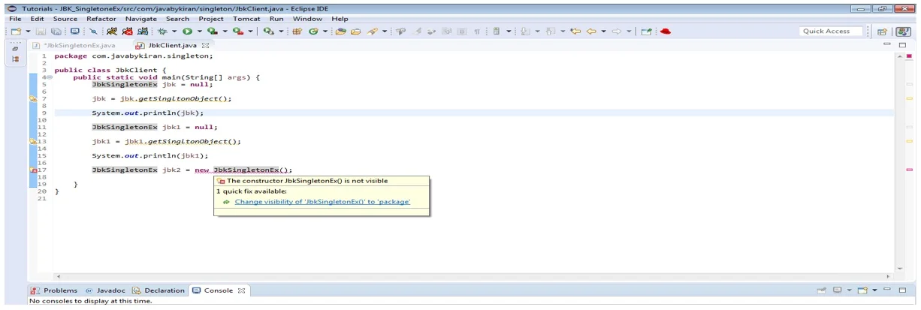Click the 'System.out.println(jbk1);' code line
The image size is (921, 310).
pyautogui.click(x=150, y=156)
